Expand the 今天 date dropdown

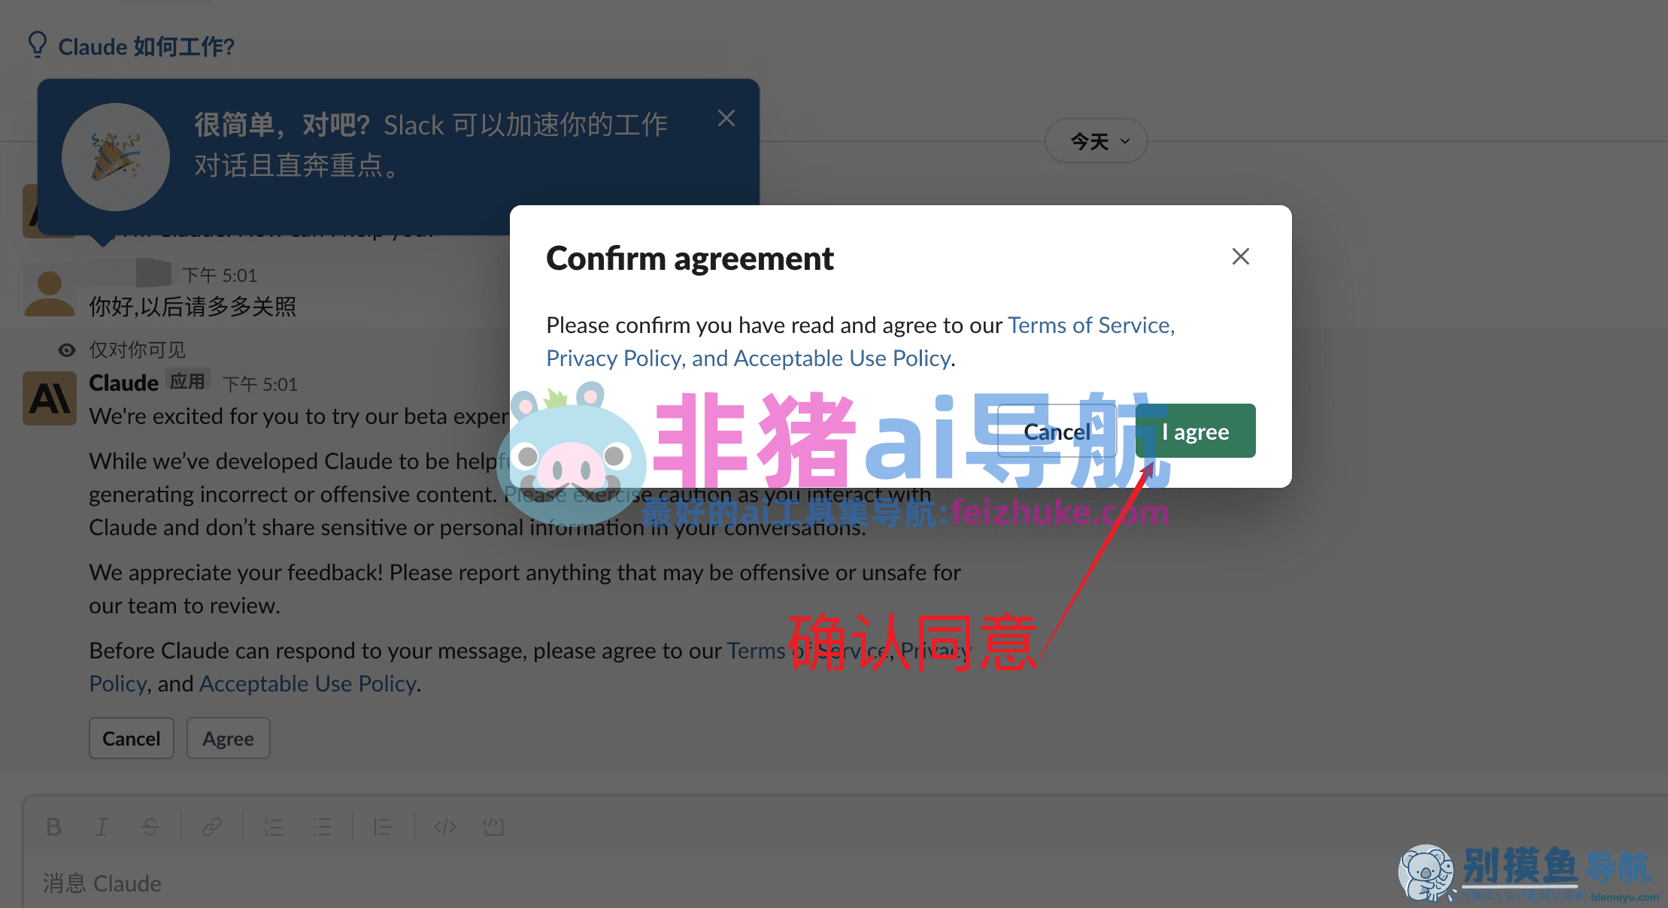click(1096, 141)
